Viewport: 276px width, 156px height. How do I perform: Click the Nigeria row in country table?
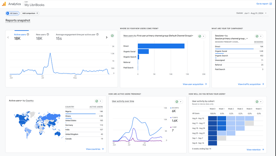point(84,112)
